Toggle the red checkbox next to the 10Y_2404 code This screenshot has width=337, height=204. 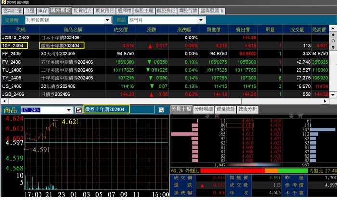coord(79,110)
